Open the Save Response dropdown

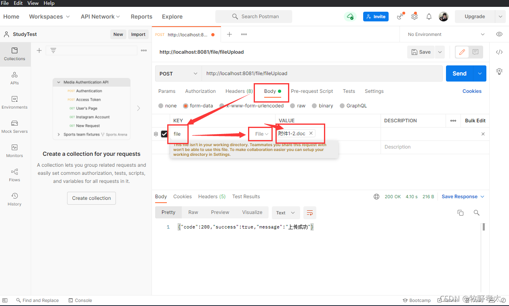point(463,197)
